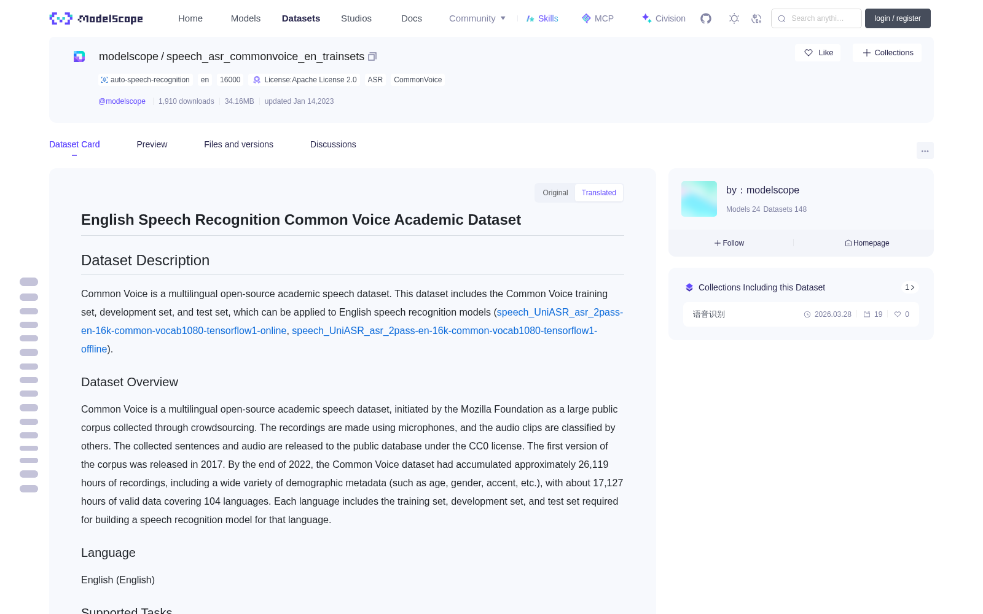The height and width of the screenshot is (614, 983).
Task: Expand collections list via count chevron
Action: (910, 287)
